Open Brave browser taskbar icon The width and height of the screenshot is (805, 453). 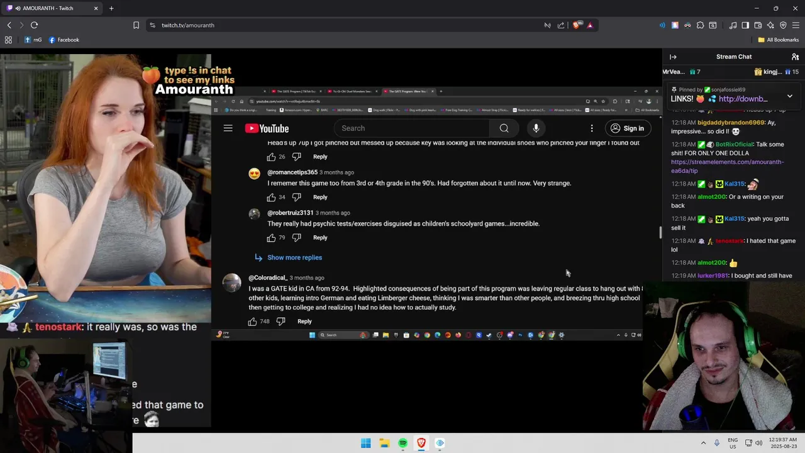[421, 443]
